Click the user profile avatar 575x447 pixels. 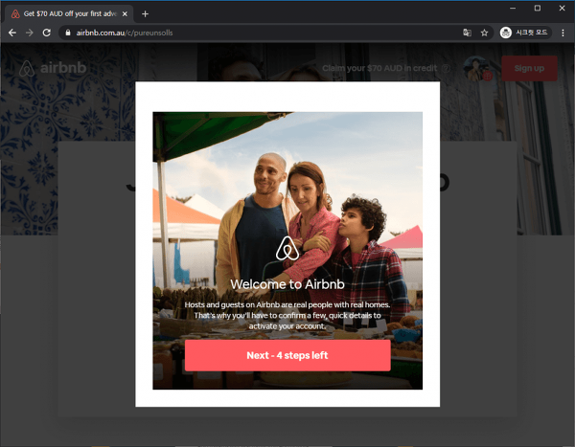[x=476, y=68]
